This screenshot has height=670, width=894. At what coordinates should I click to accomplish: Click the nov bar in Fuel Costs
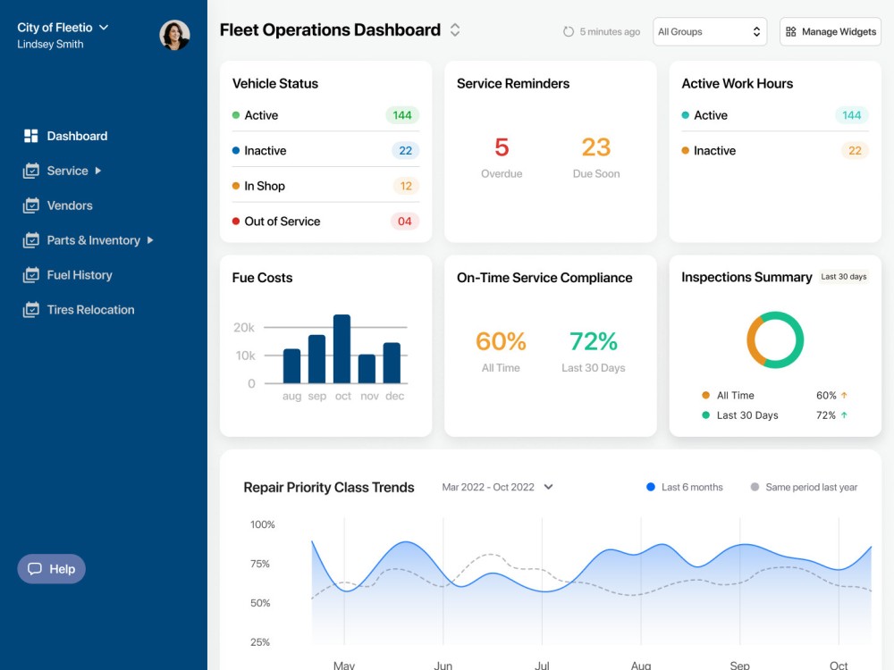point(367,369)
